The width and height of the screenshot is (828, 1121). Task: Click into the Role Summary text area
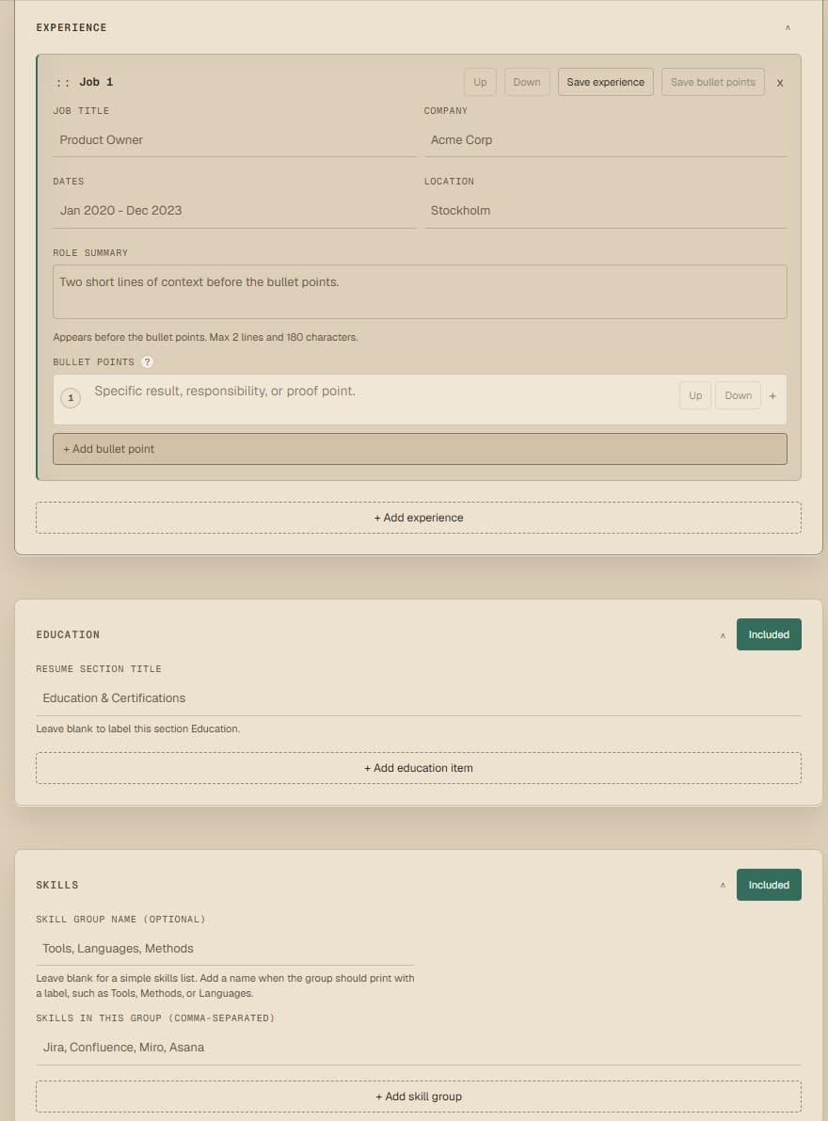(420, 292)
